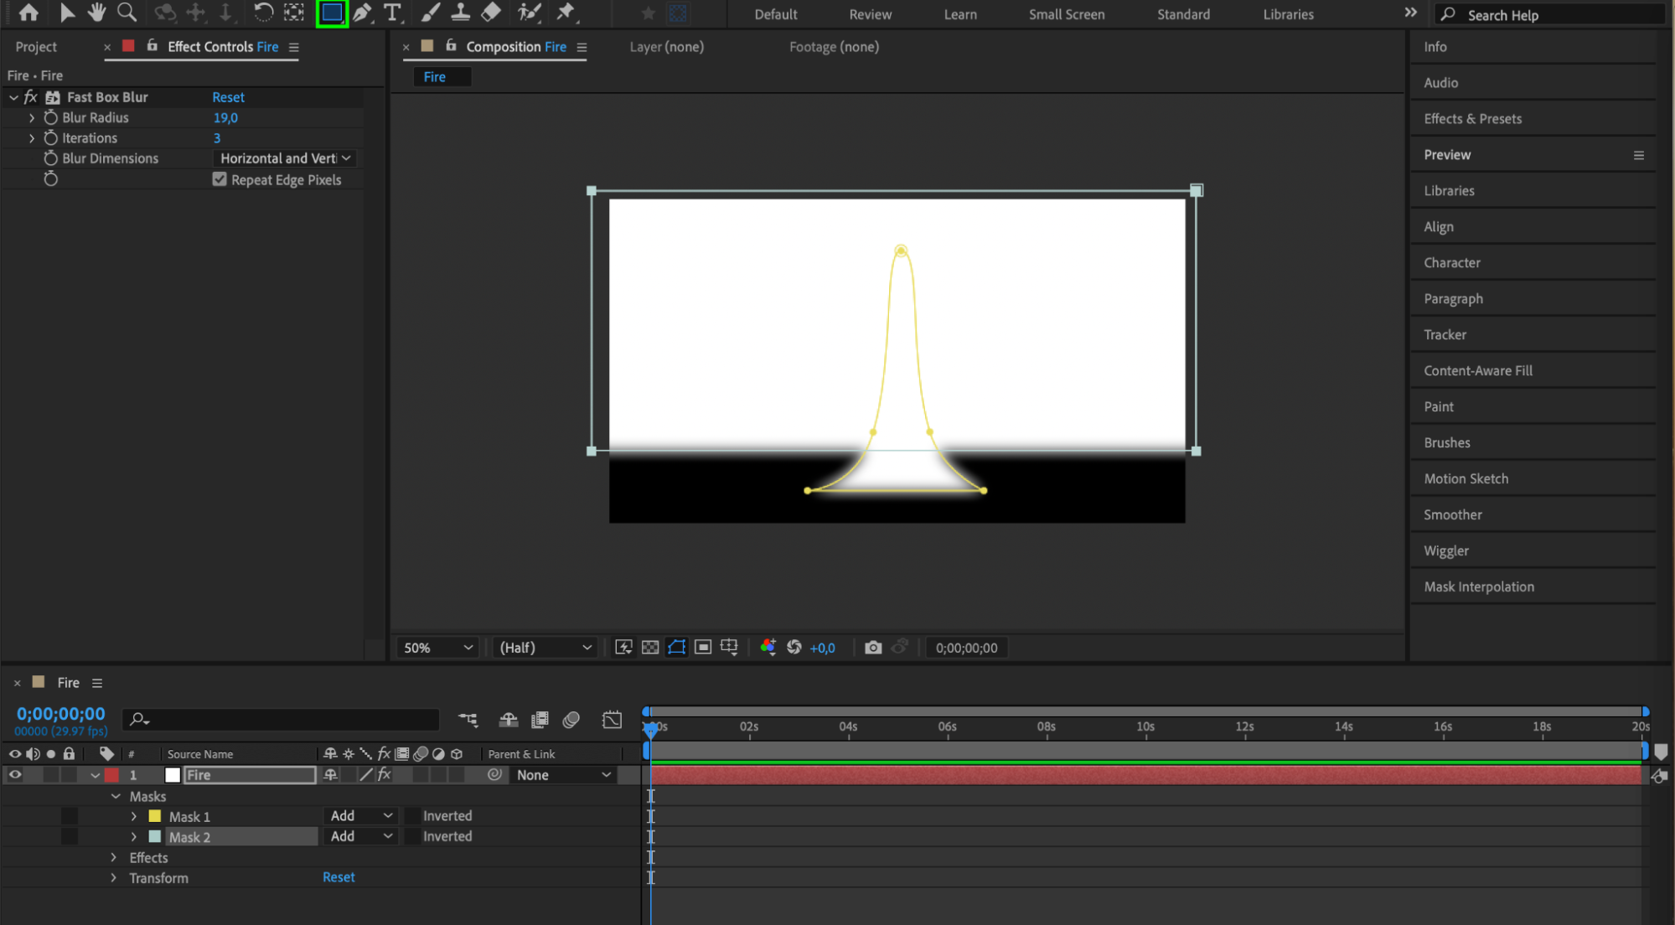Screen dimensions: 1675x925
Task: Select the Pen tool in toolbar
Action: coord(362,13)
